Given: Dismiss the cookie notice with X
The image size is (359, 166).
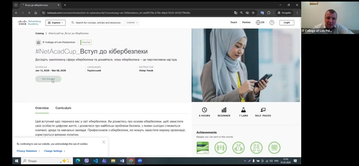Looking at the screenshot, I should pyautogui.click(x=104, y=142).
